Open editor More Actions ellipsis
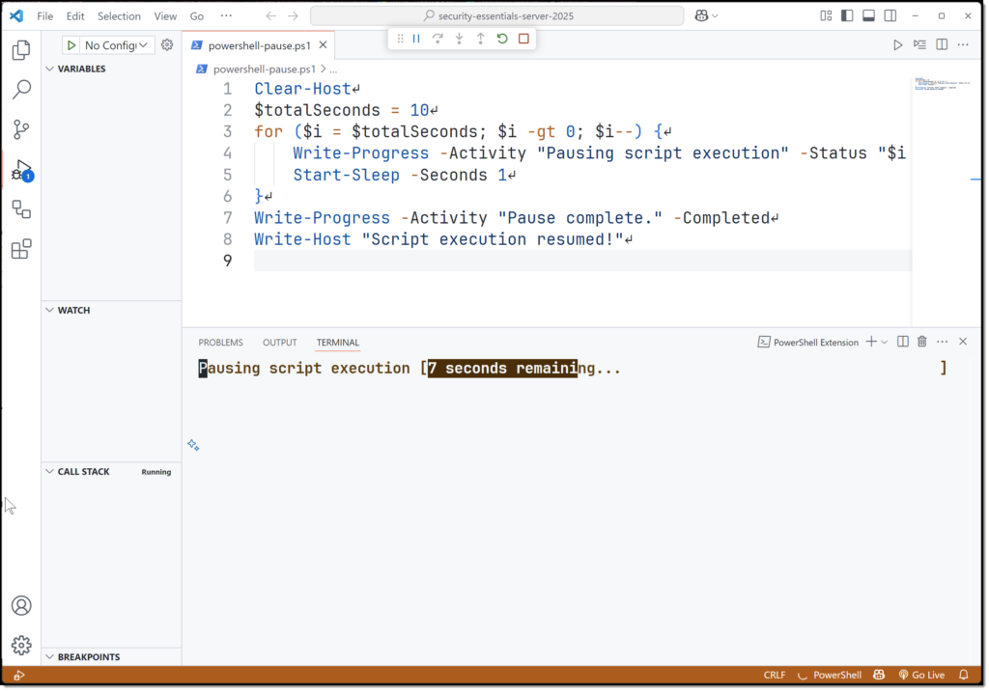989x691 pixels. tap(963, 44)
